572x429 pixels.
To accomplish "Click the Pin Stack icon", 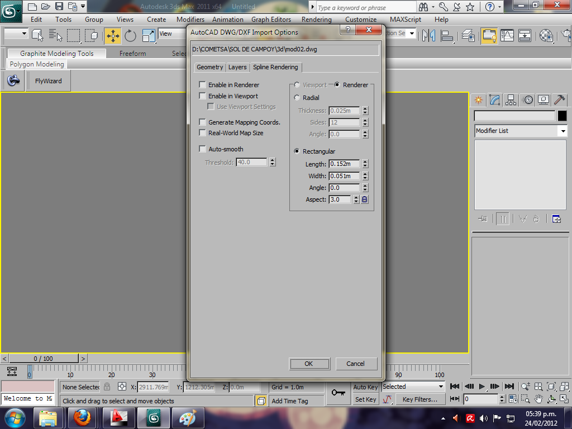I will [483, 219].
